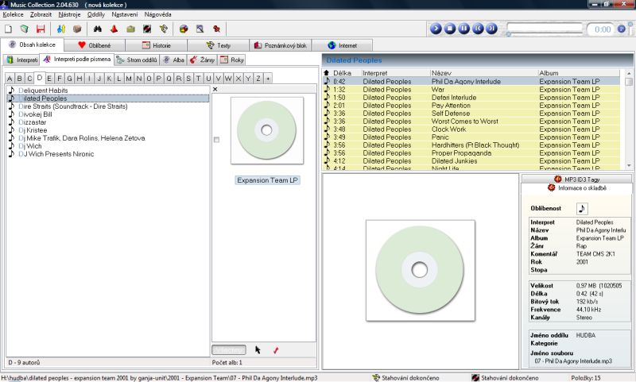
Task: Open the Kolekce menu
Action: tap(13, 14)
